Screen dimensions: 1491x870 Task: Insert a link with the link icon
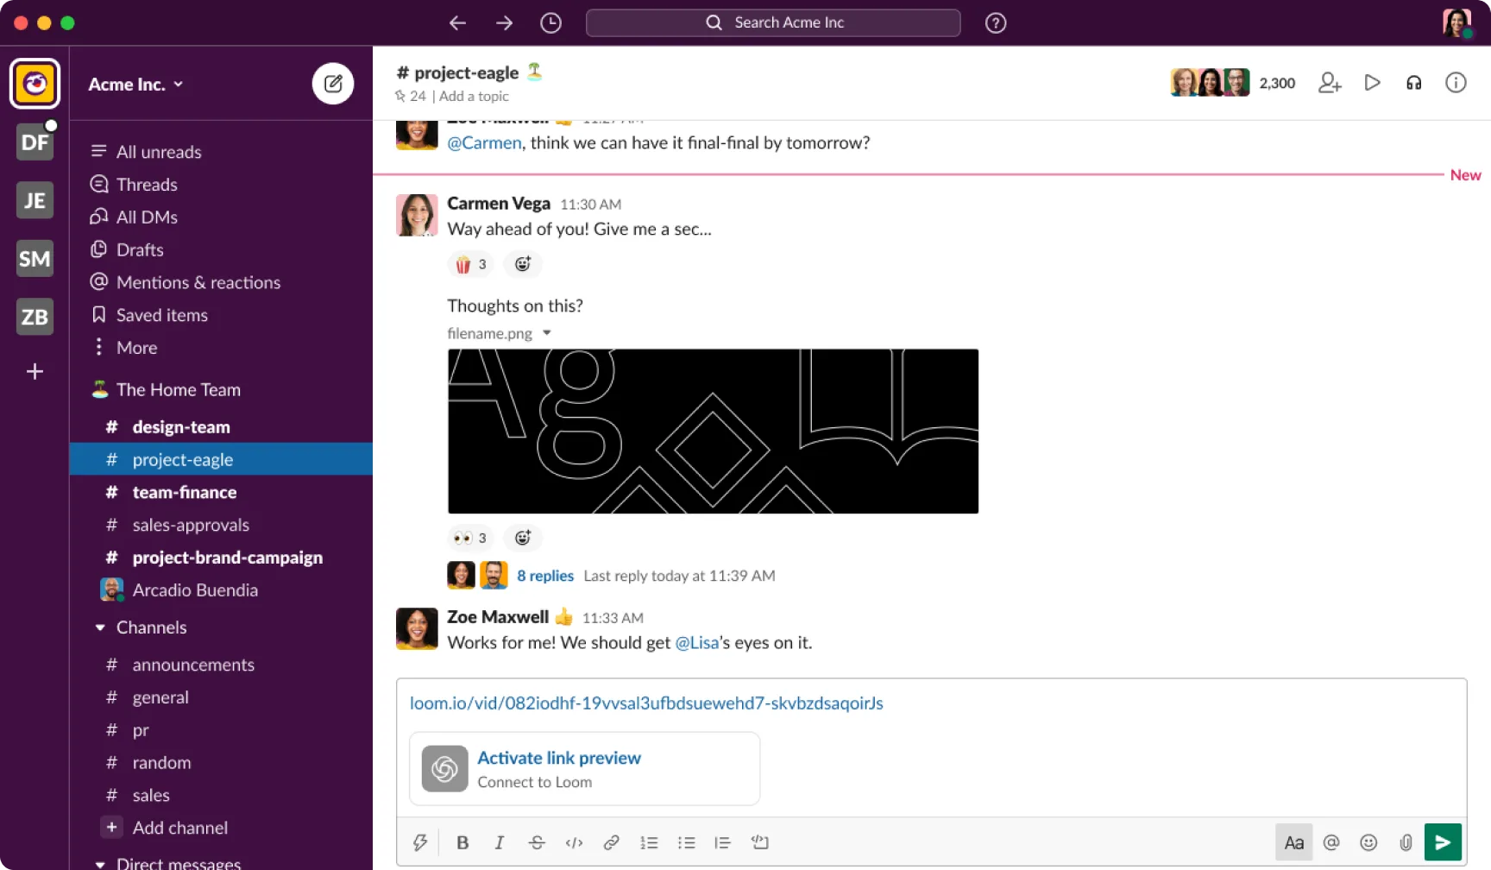(x=611, y=842)
